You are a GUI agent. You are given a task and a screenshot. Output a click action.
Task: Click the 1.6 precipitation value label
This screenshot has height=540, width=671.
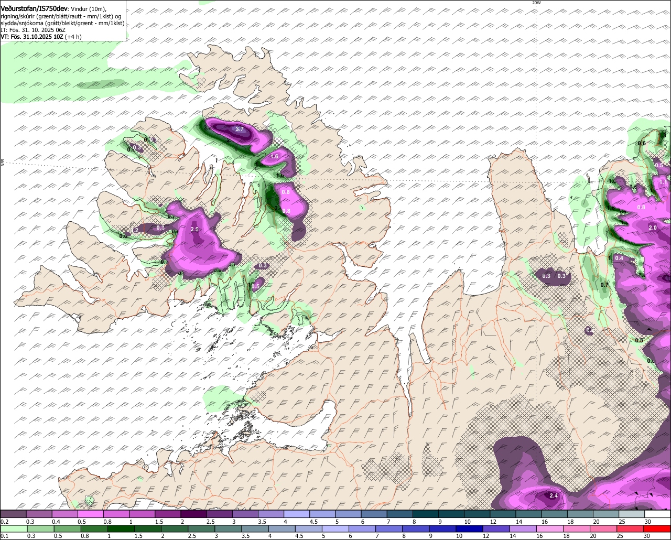click(274, 156)
